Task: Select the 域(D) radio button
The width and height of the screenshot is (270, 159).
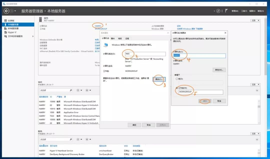Action: tap(177, 79)
